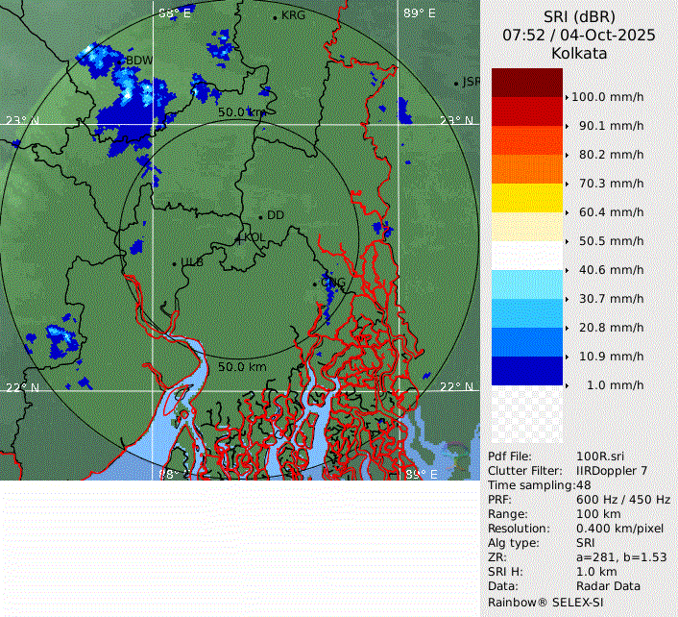Click the ULB station point

174,262
